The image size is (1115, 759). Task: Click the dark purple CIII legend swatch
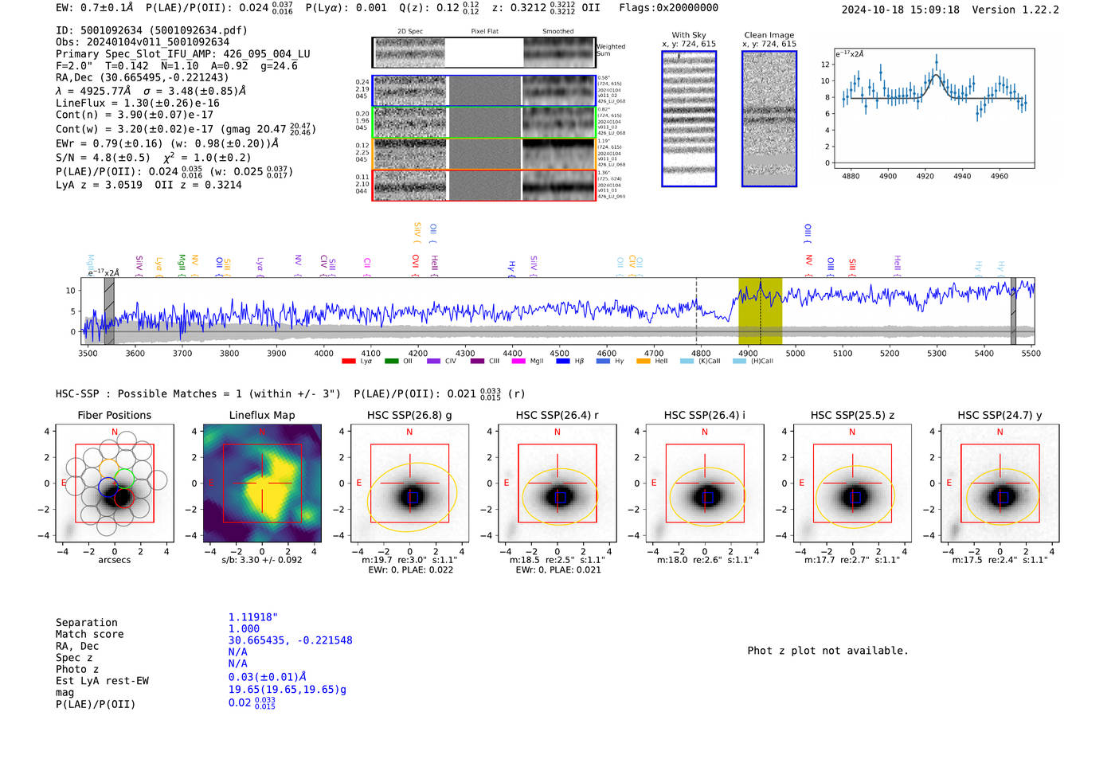pos(477,362)
